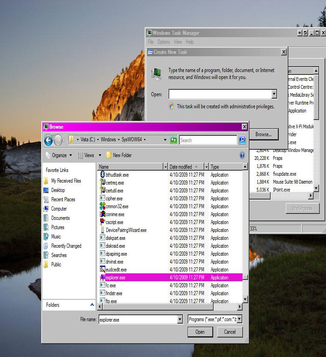326x357 pixels.
Task: Click the Cancel button in Browse dialog
Action: [x=230, y=332]
